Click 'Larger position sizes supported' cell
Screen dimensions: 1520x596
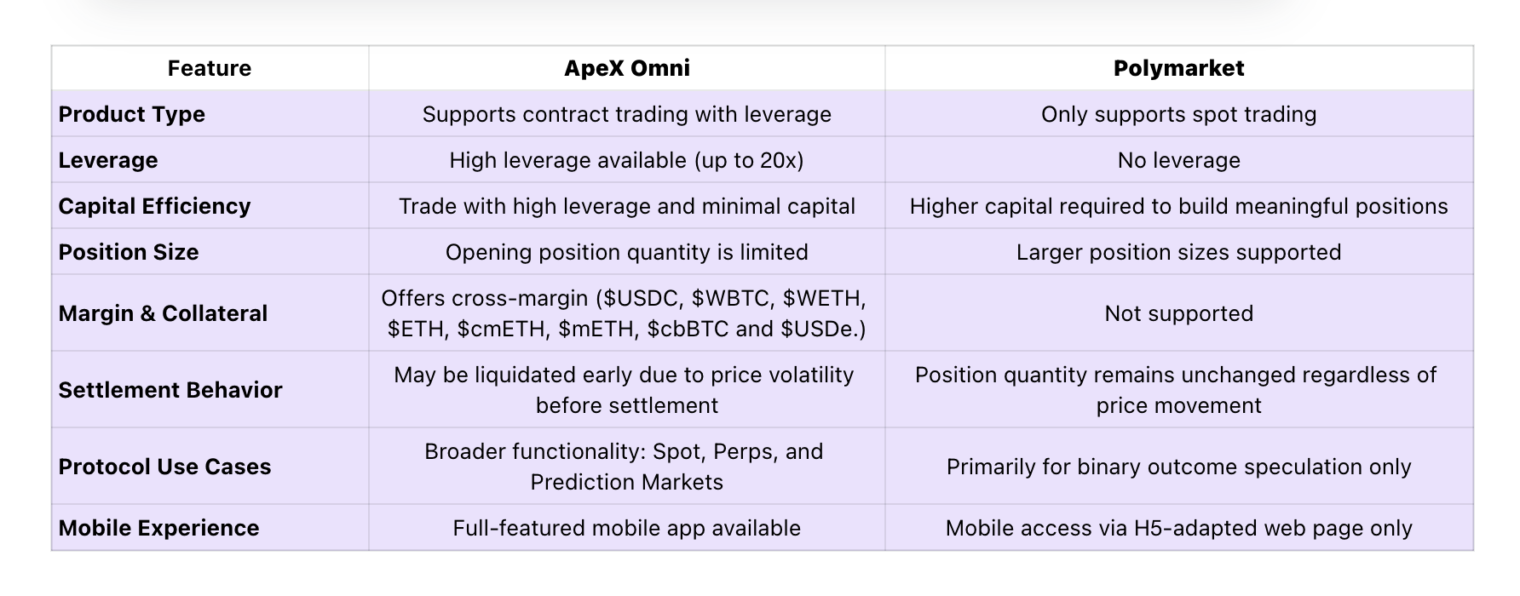[1179, 252]
